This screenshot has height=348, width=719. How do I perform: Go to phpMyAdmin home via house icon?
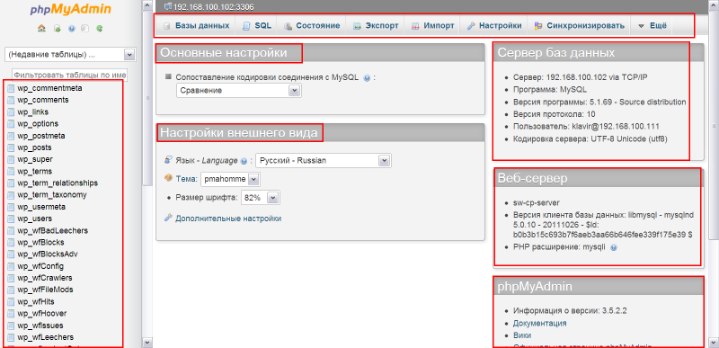point(41,29)
